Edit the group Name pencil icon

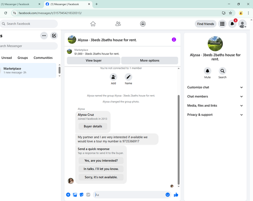click(x=129, y=77)
